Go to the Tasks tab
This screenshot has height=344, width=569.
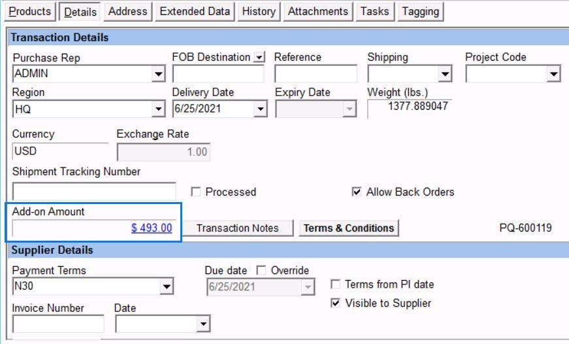click(374, 12)
